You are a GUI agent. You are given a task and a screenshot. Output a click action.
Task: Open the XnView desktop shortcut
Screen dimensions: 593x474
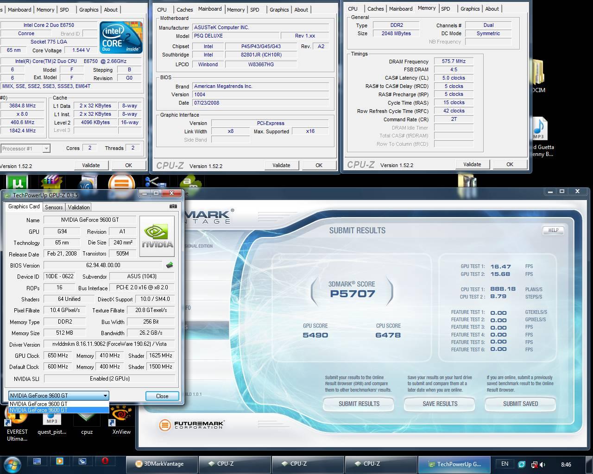[121, 421]
